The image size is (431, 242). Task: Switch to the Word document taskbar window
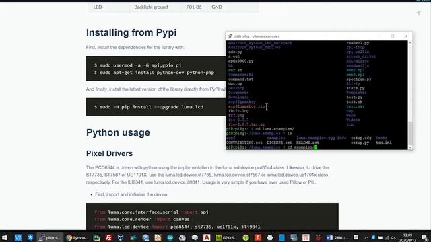(337, 237)
